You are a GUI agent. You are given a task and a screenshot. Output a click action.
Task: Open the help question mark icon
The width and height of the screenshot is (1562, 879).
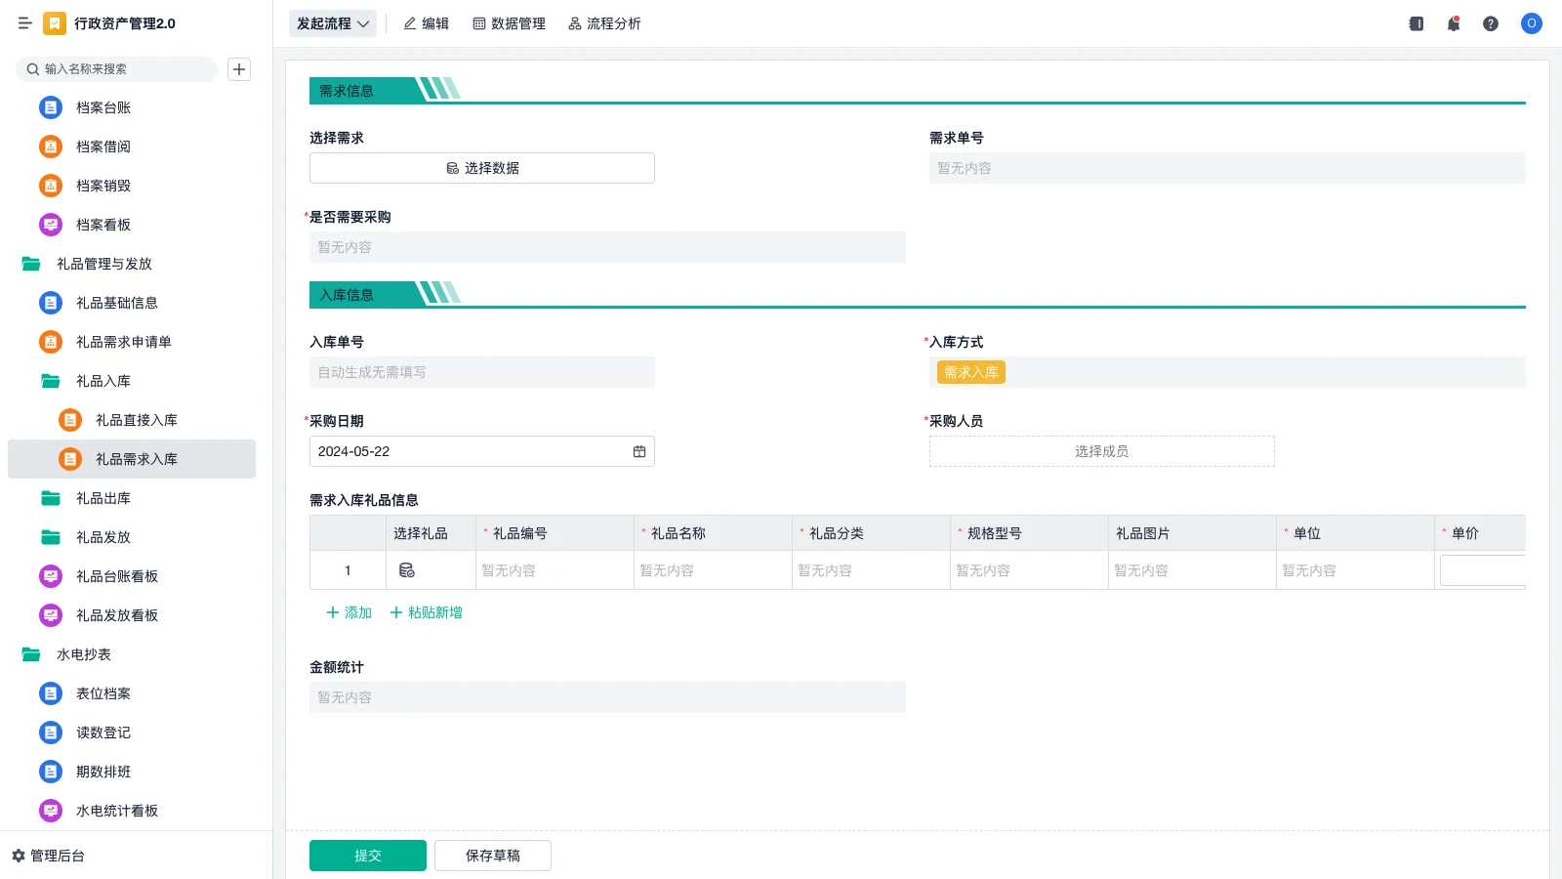pos(1491,23)
